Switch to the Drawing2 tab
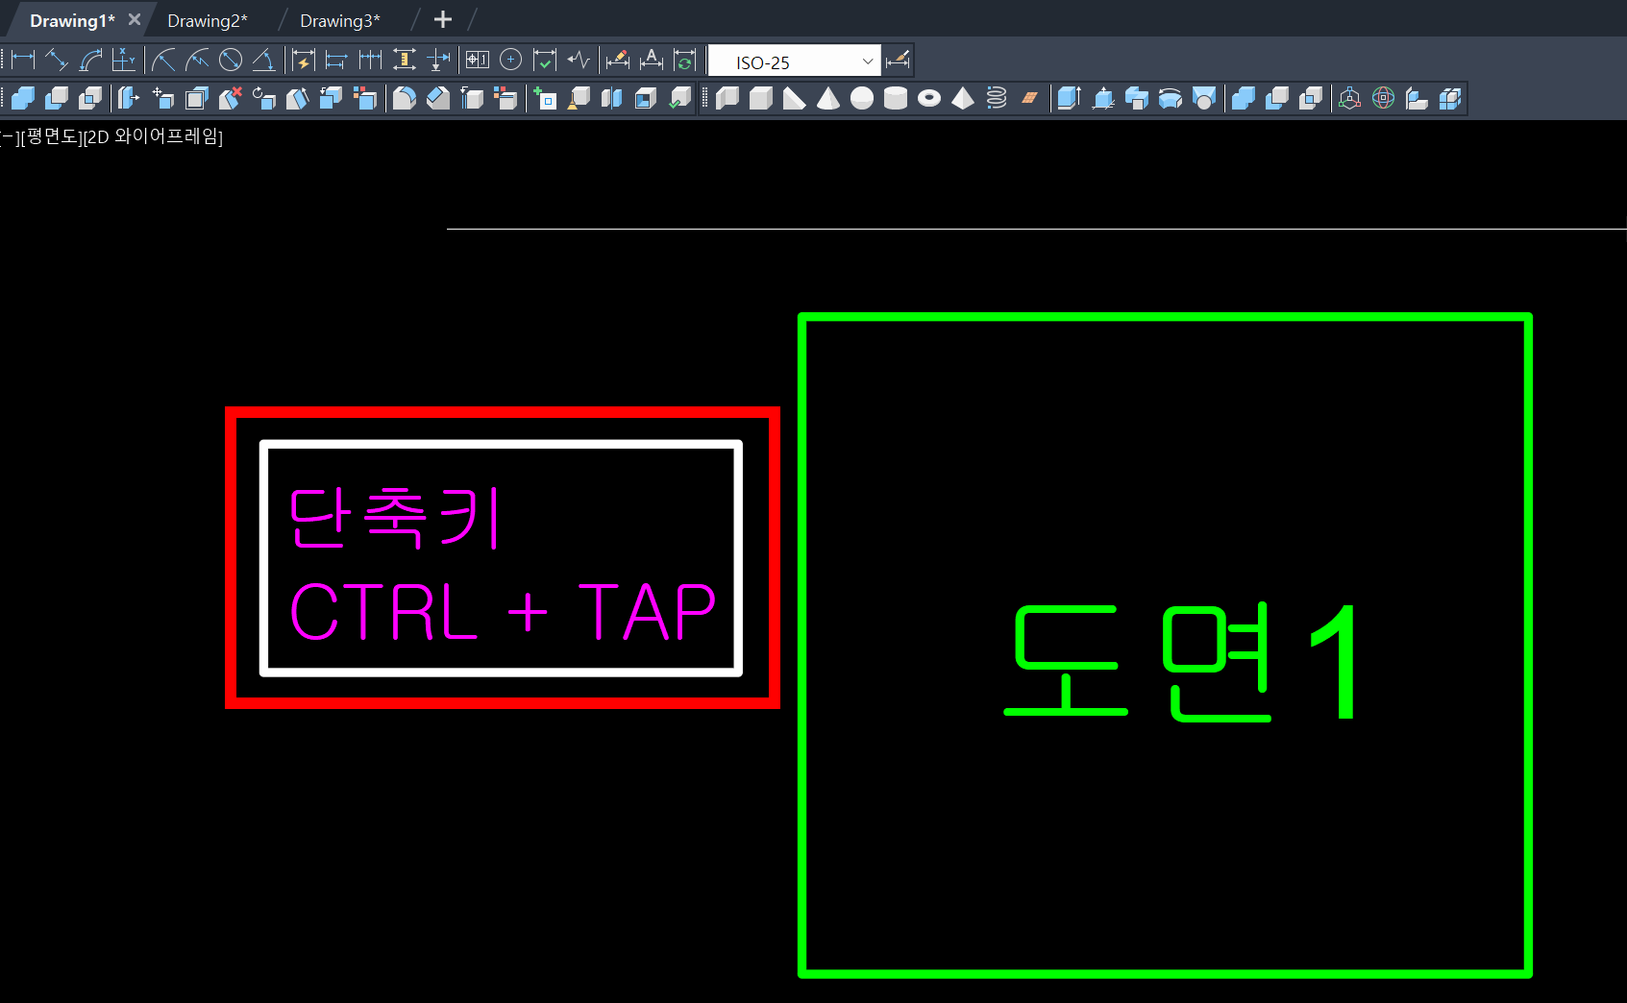This screenshot has height=1003, width=1627. pyautogui.click(x=208, y=19)
